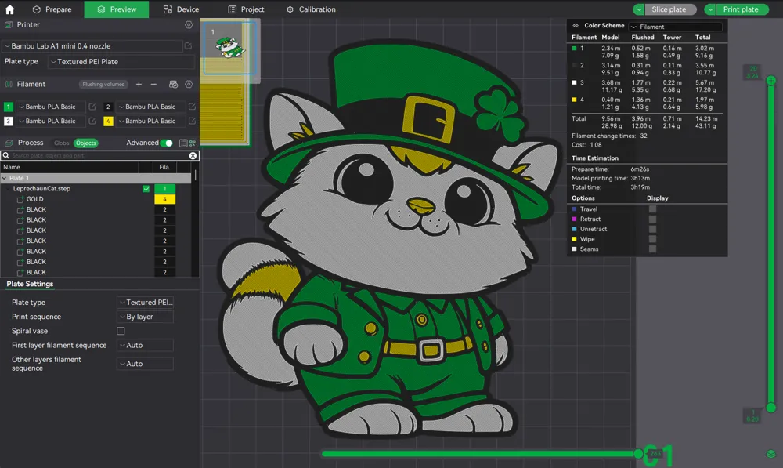Open Print plate options arrow
Image resolution: width=783 pixels, height=468 pixels.
(x=710, y=9)
